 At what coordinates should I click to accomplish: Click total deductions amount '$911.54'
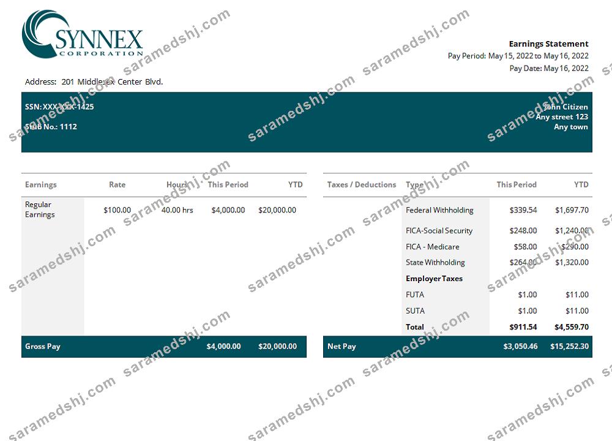coord(523,327)
